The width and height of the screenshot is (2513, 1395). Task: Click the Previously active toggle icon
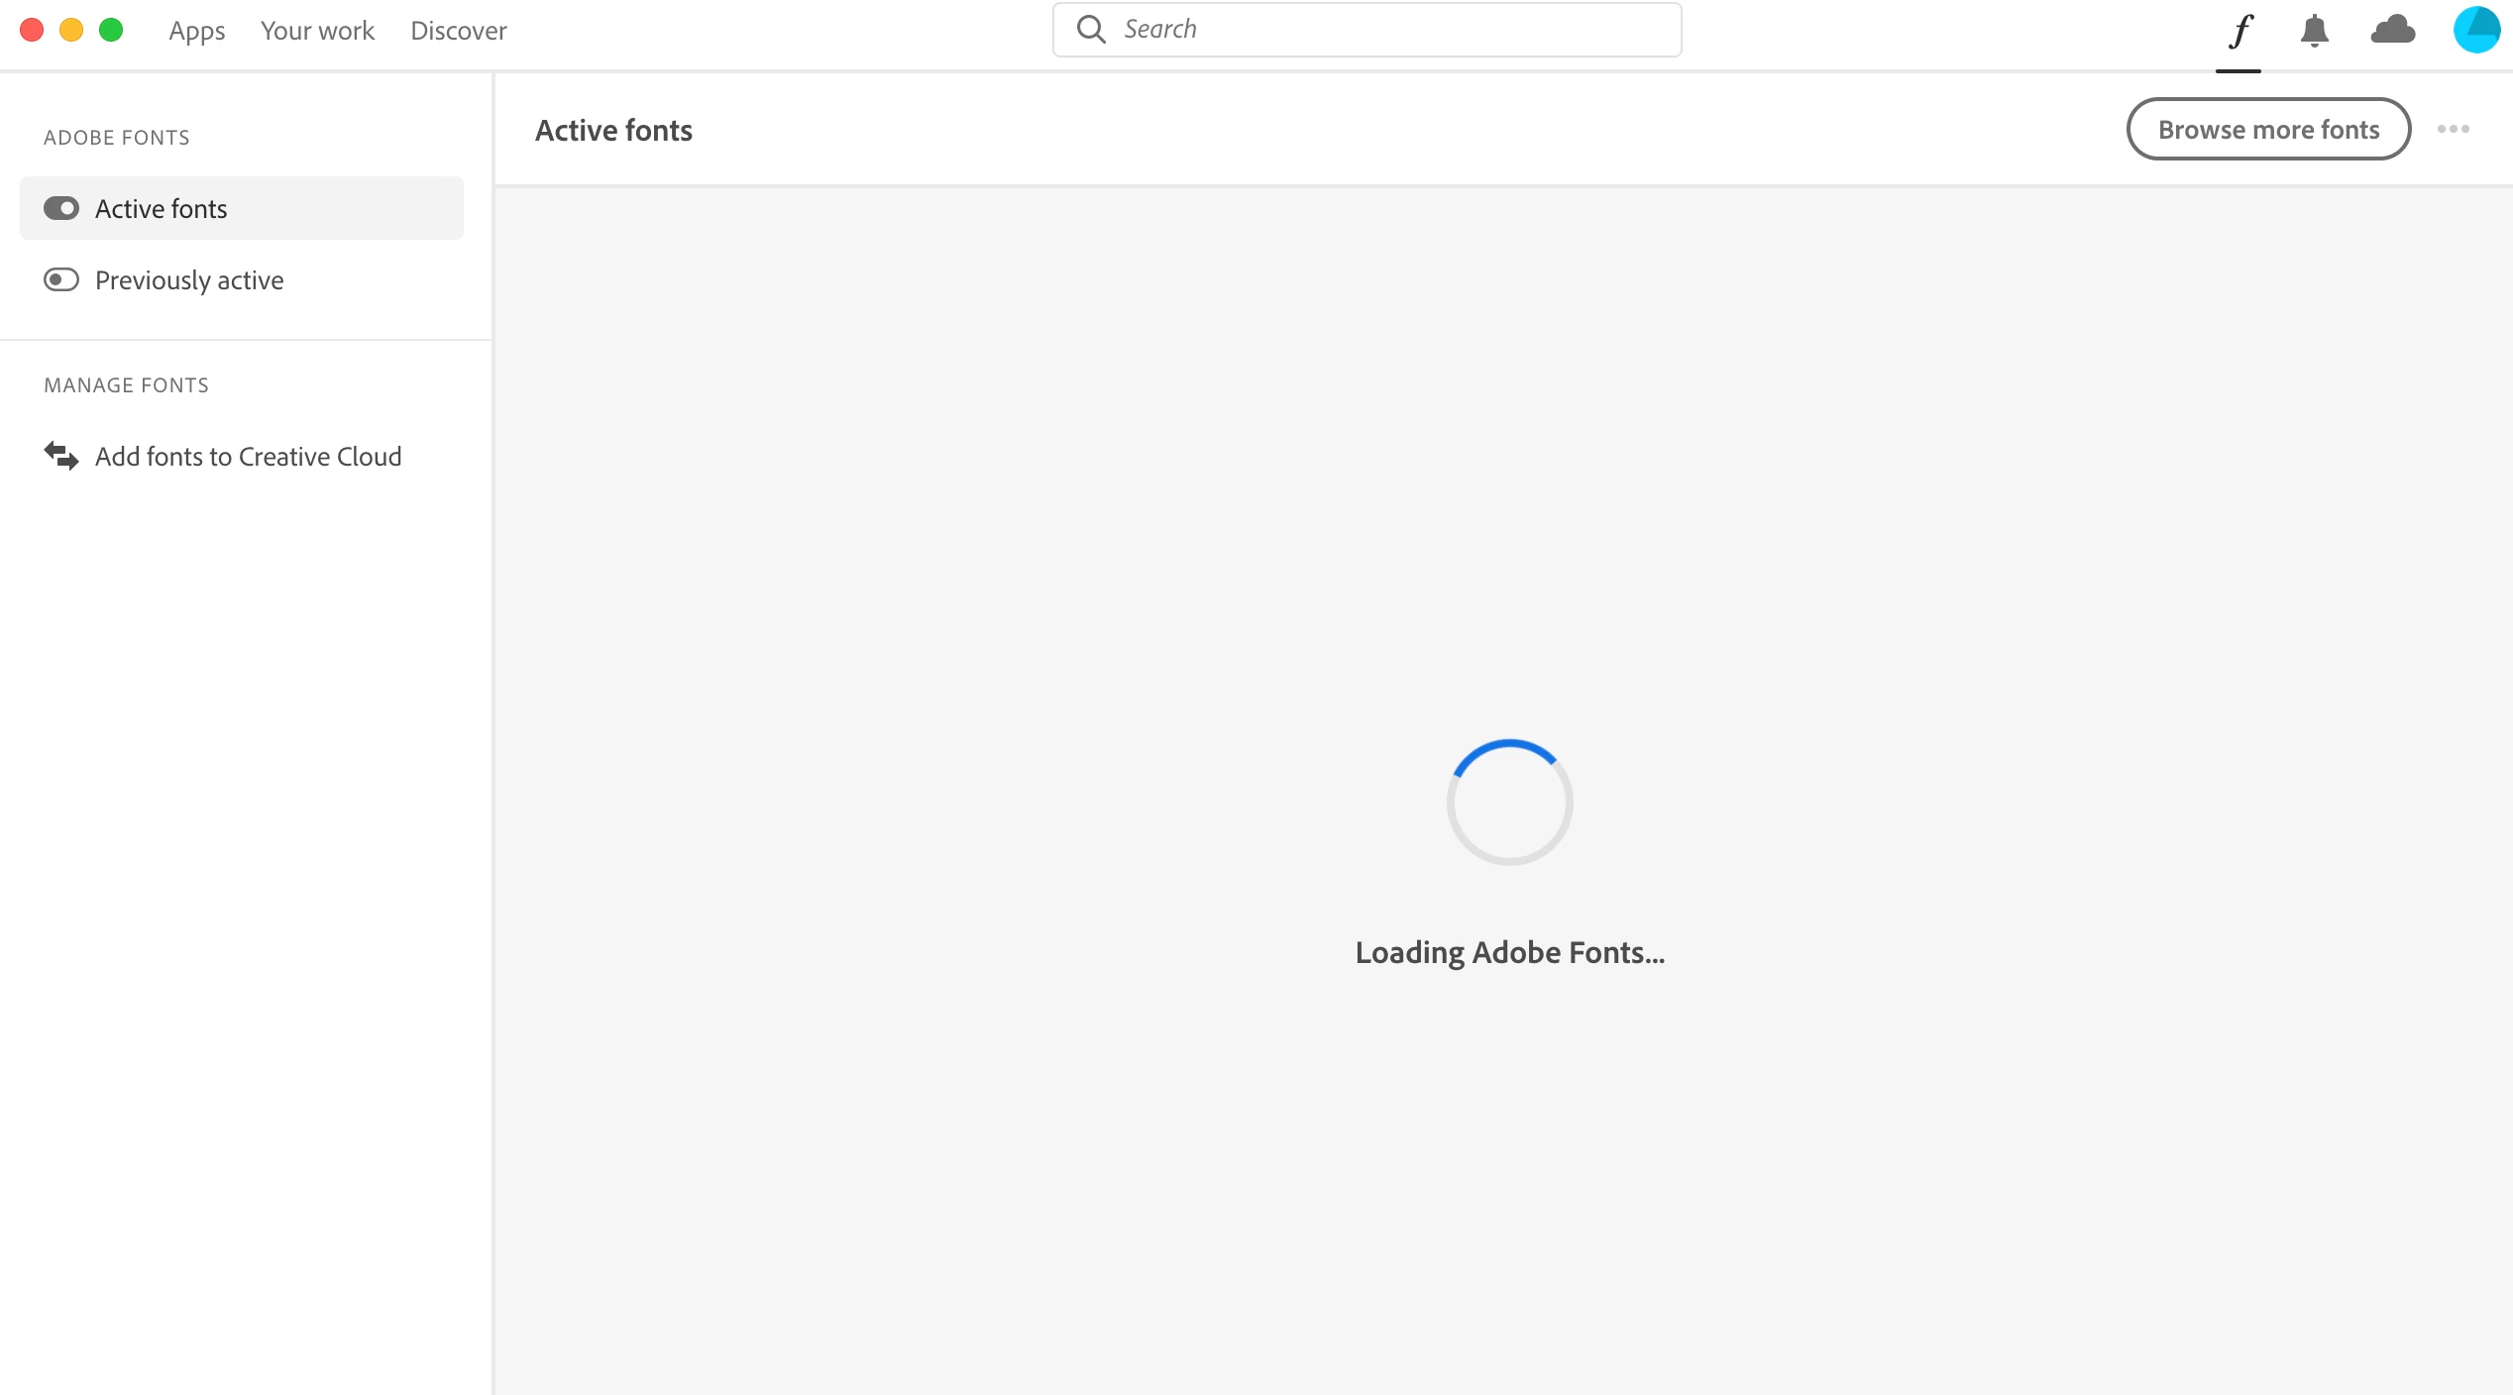61,280
